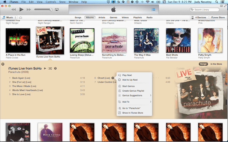Open the Notification Center icon
Screen dimensions: 228x142
[222, 2]
